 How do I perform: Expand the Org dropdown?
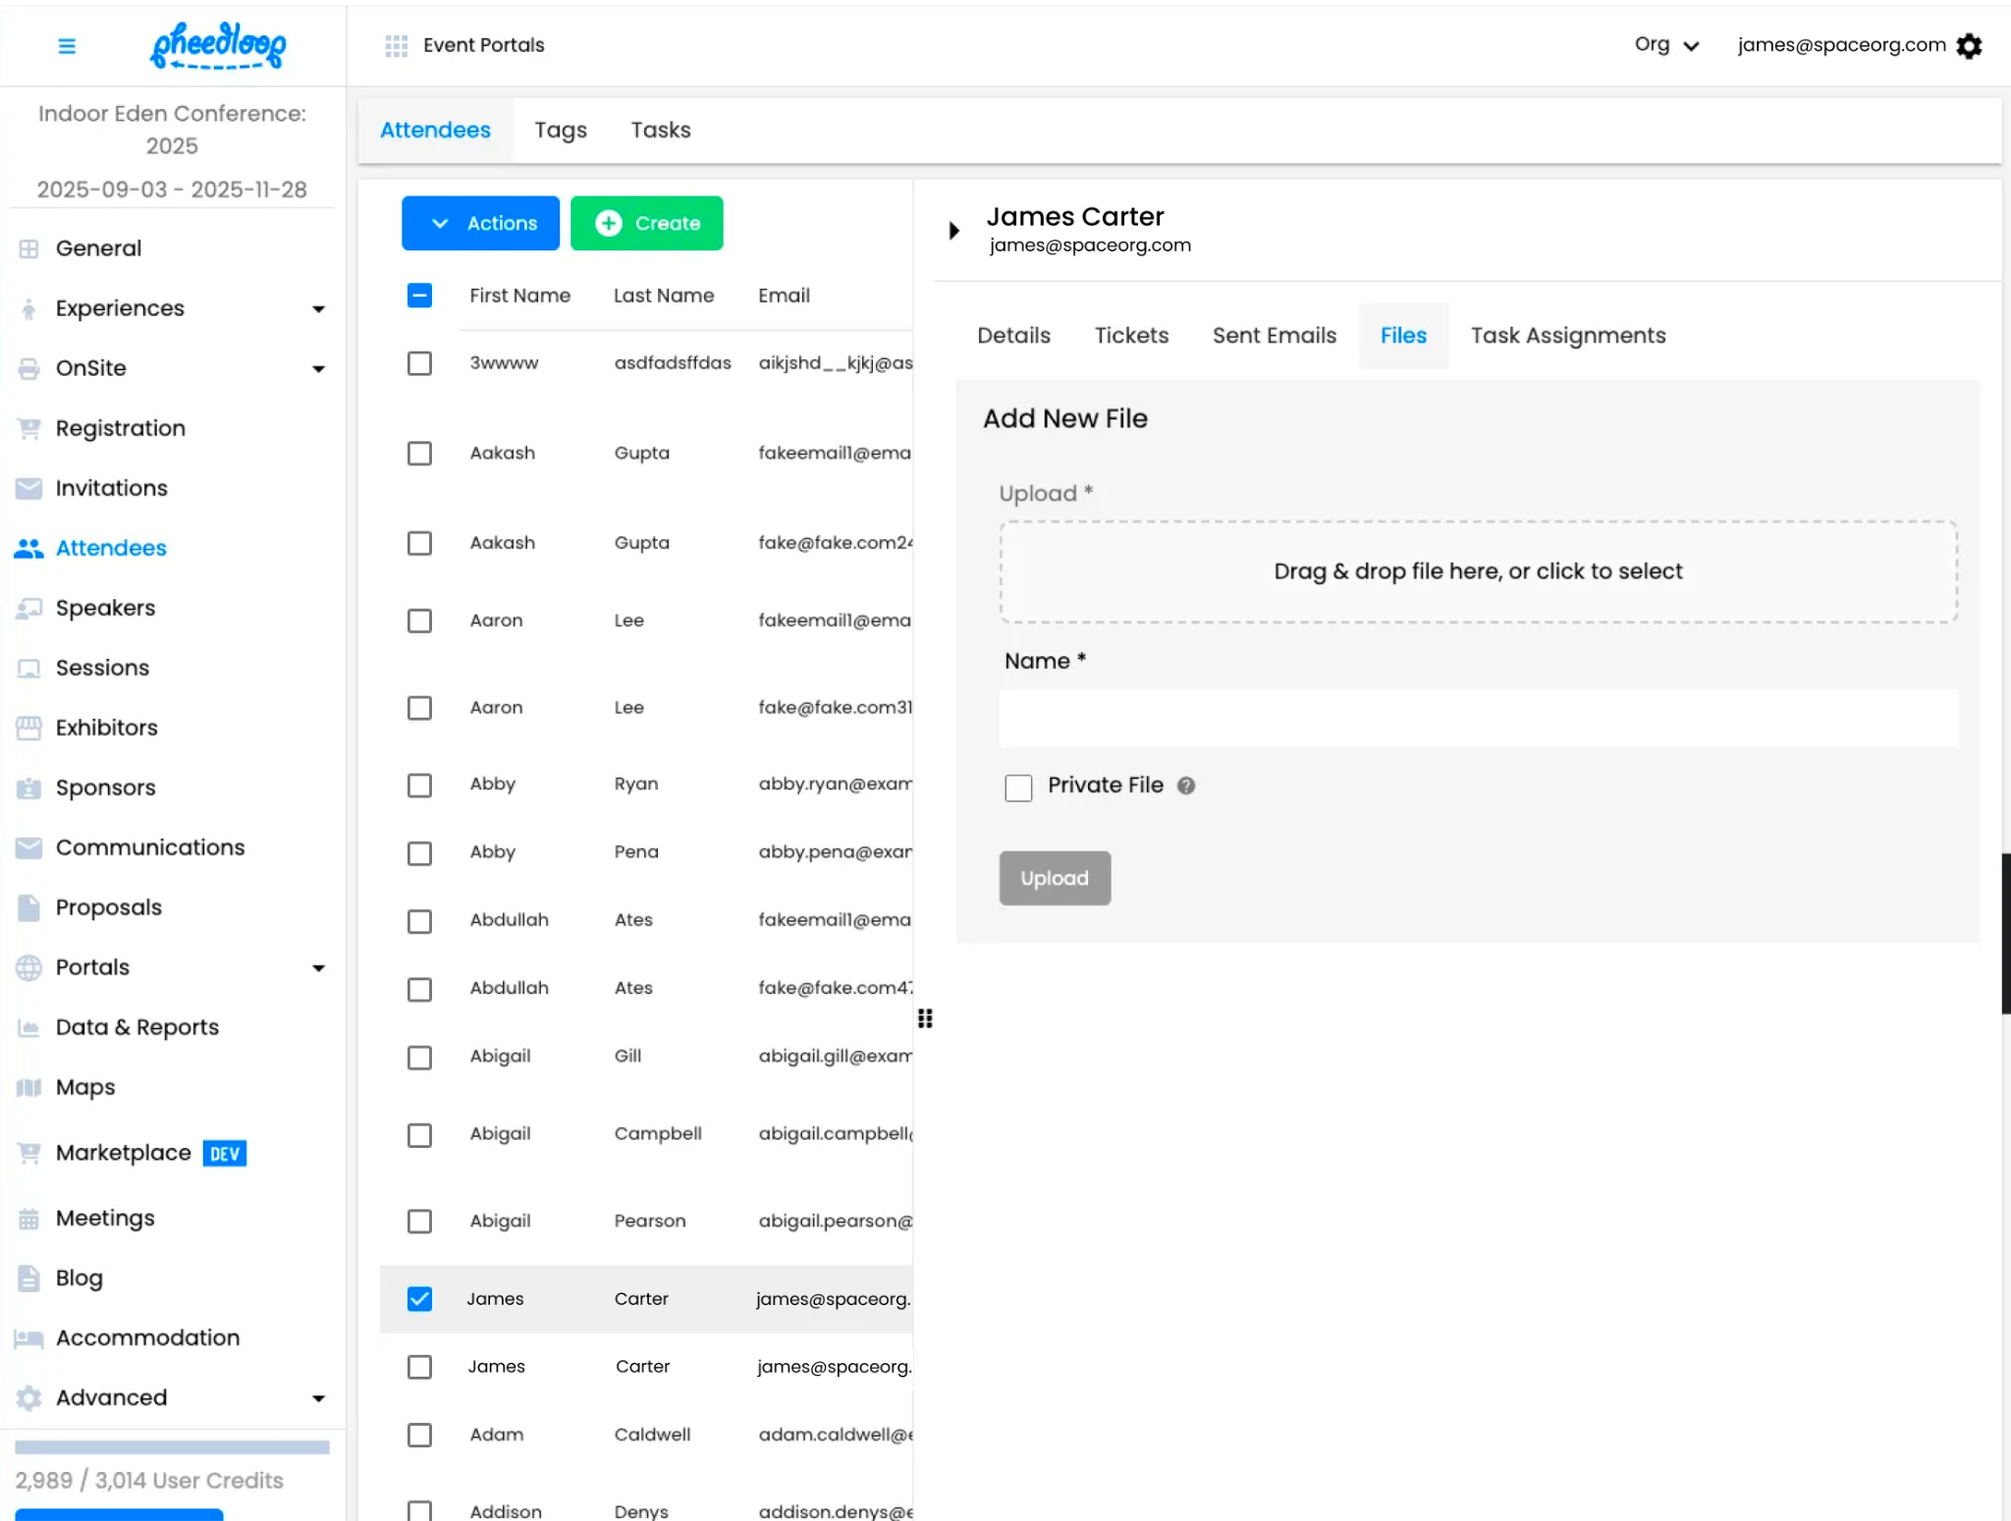(1665, 45)
